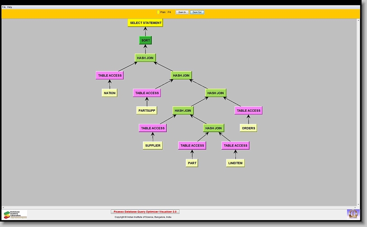
Task: Click the PART table node
Action: 192,163
